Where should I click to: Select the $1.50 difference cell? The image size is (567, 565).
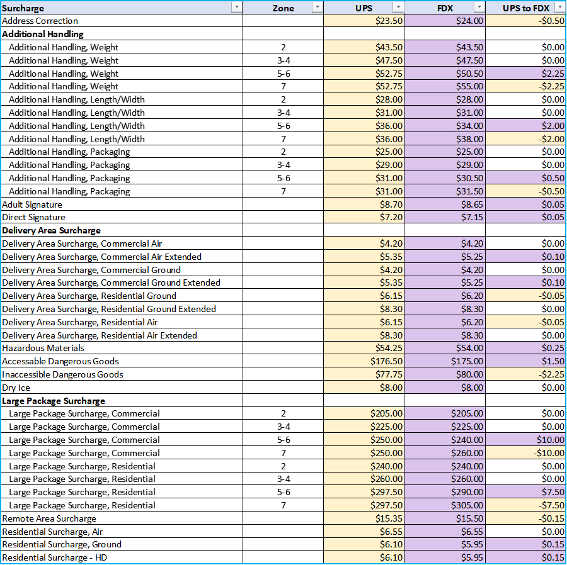tap(526, 361)
